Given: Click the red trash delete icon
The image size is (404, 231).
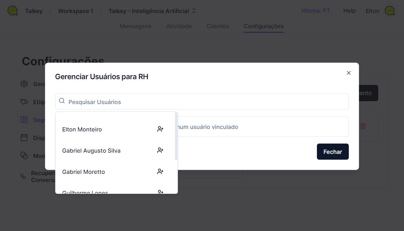Looking at the screenshot, I should pos(363,126).
